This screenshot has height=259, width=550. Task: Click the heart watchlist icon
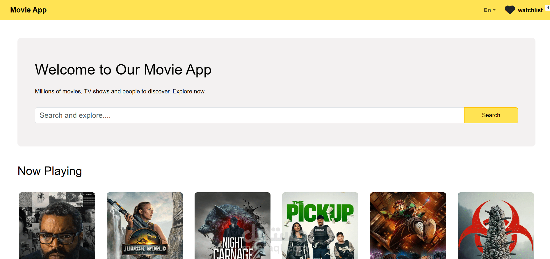pos(510,10)
